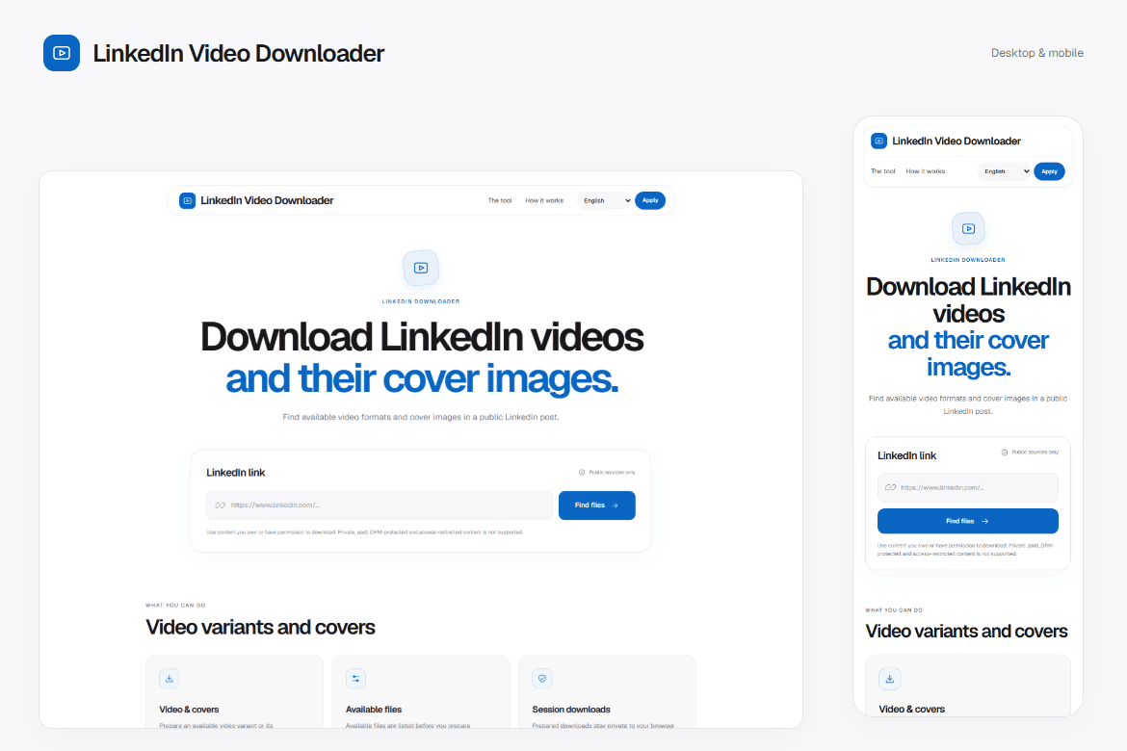The image size is (1127, 751).
Task: Click the shield icon on Session downloads card
Action: (542, 679)
